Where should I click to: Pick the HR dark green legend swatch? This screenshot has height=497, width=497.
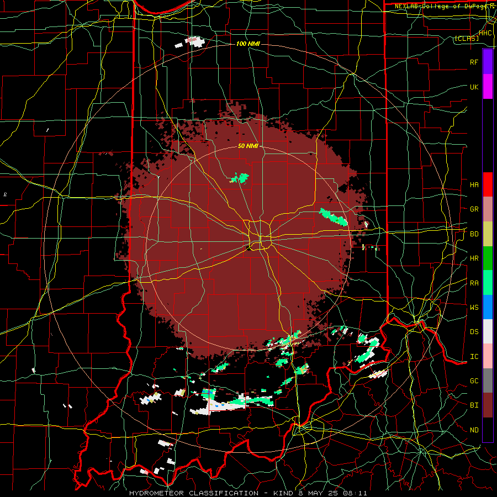click(488, 258)
